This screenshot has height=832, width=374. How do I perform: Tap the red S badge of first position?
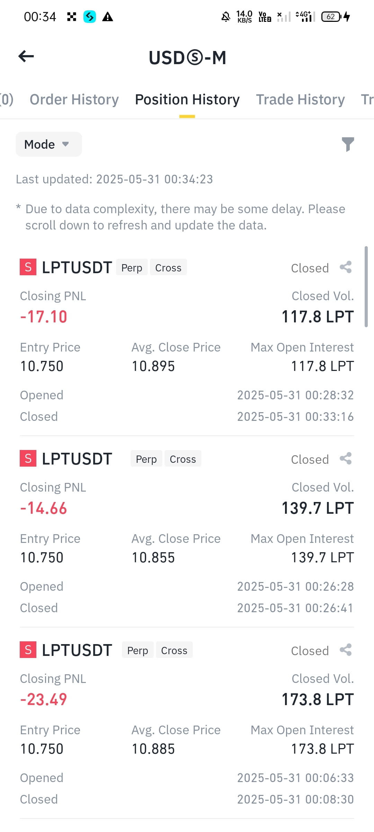(28, 267)
